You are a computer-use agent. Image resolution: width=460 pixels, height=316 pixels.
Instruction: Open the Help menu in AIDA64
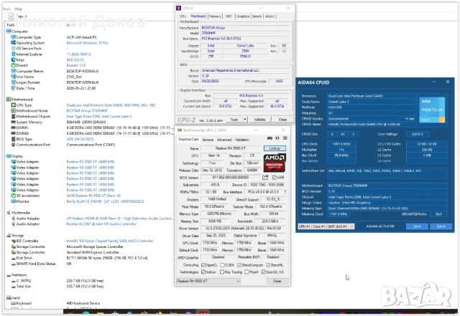[18, 9]
